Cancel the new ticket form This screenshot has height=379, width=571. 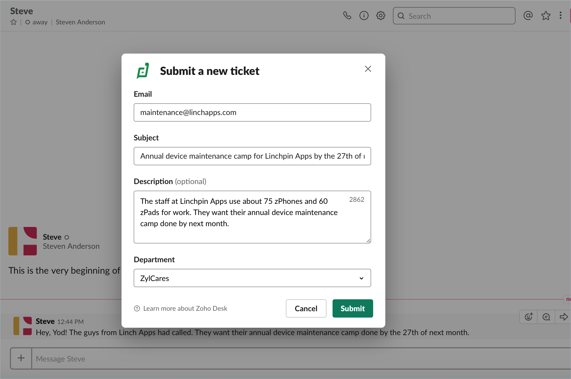(306, 308)
